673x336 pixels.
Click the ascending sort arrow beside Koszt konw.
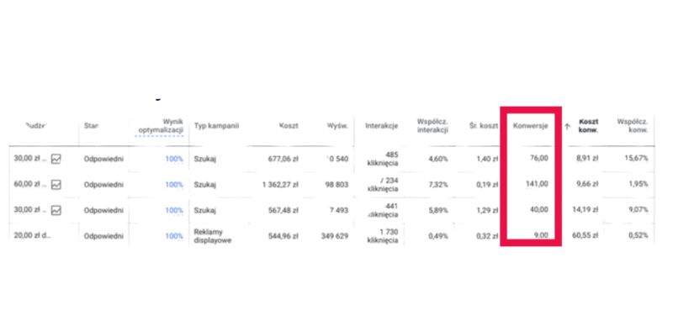[x=567, y=126]
